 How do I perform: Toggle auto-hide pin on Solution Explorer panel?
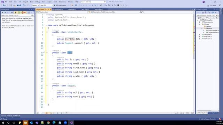216,10
